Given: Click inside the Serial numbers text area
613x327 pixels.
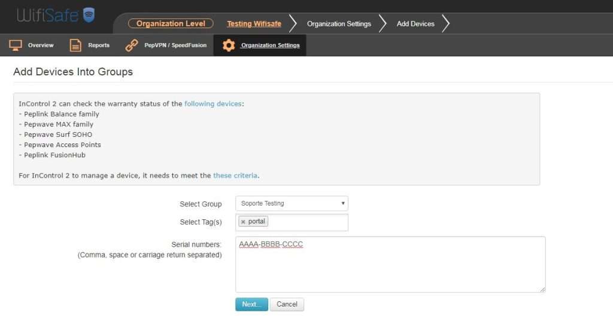Looking at the screenshot, I should coord(390,269).
